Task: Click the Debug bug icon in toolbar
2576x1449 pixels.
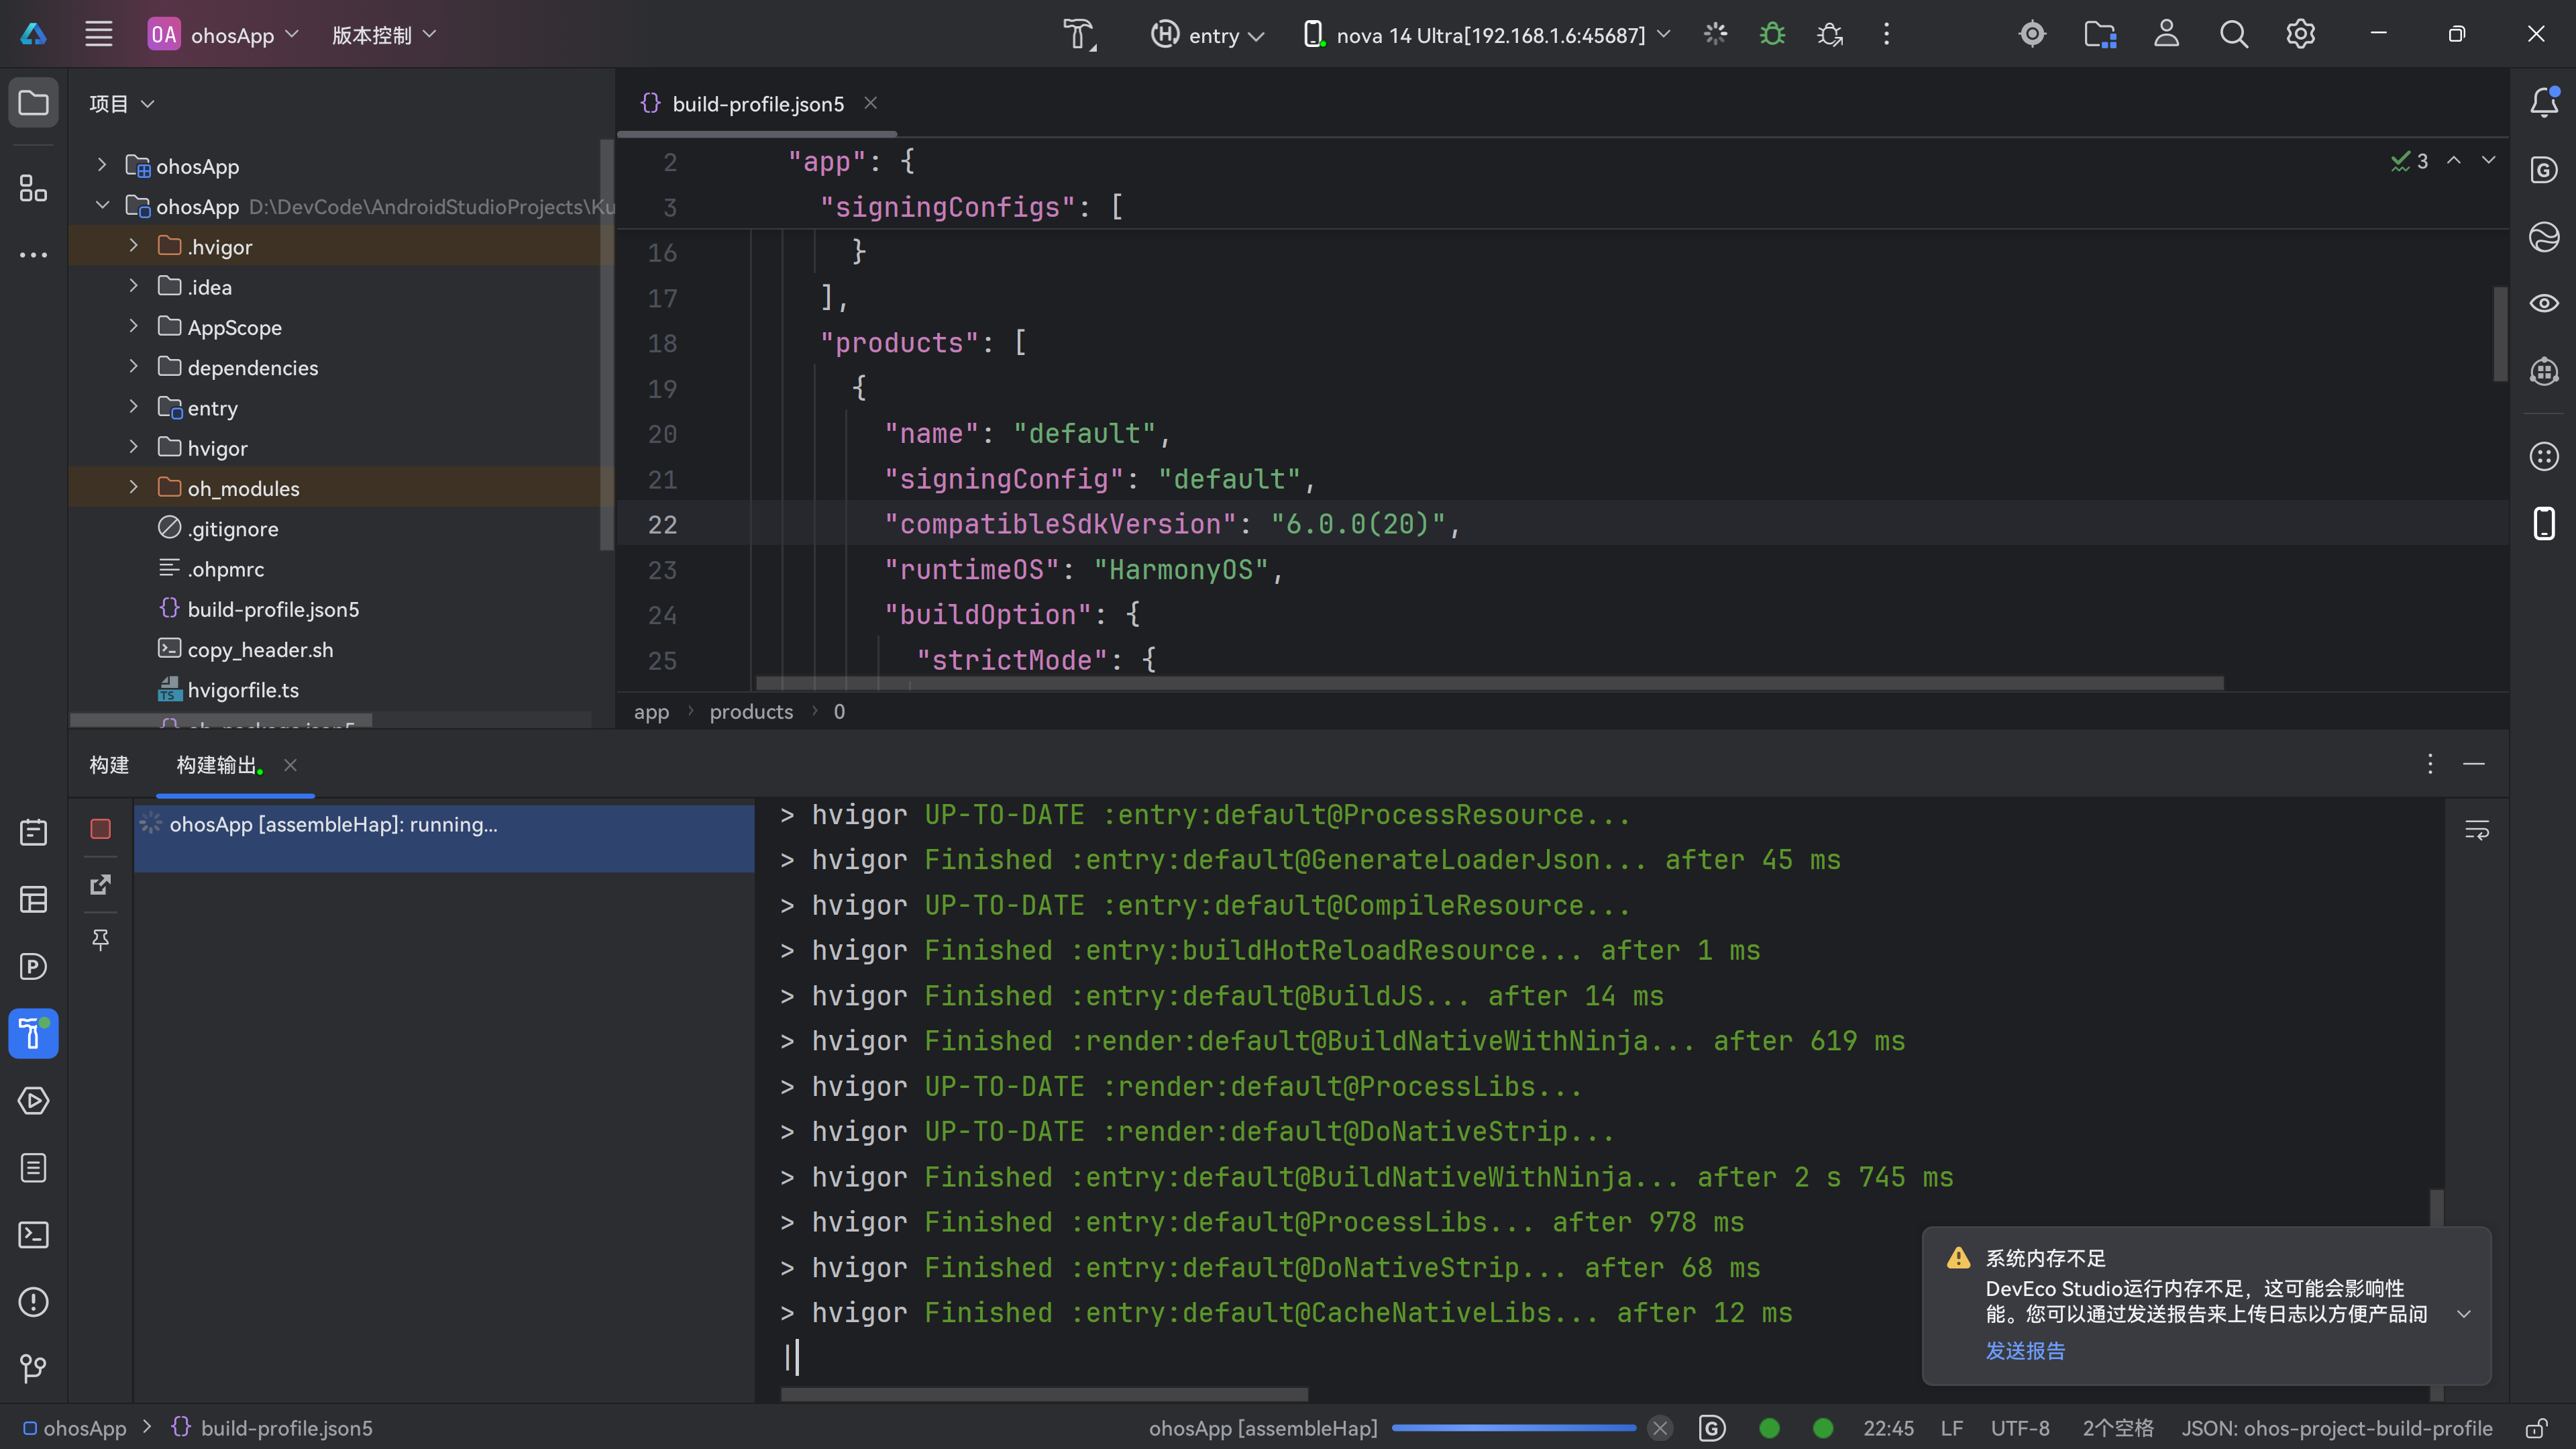Action: click(1772, 35)
